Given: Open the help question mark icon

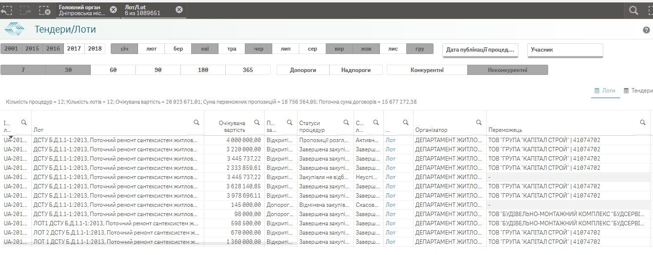Looking at the screenshot, I should [x=647, y=30].
